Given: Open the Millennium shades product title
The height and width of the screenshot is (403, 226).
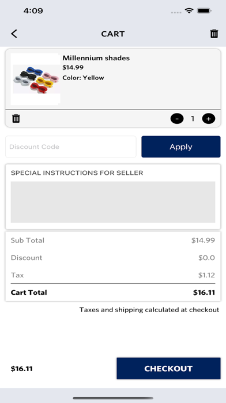Looking at the screenshot, I should tap(96, 58).
